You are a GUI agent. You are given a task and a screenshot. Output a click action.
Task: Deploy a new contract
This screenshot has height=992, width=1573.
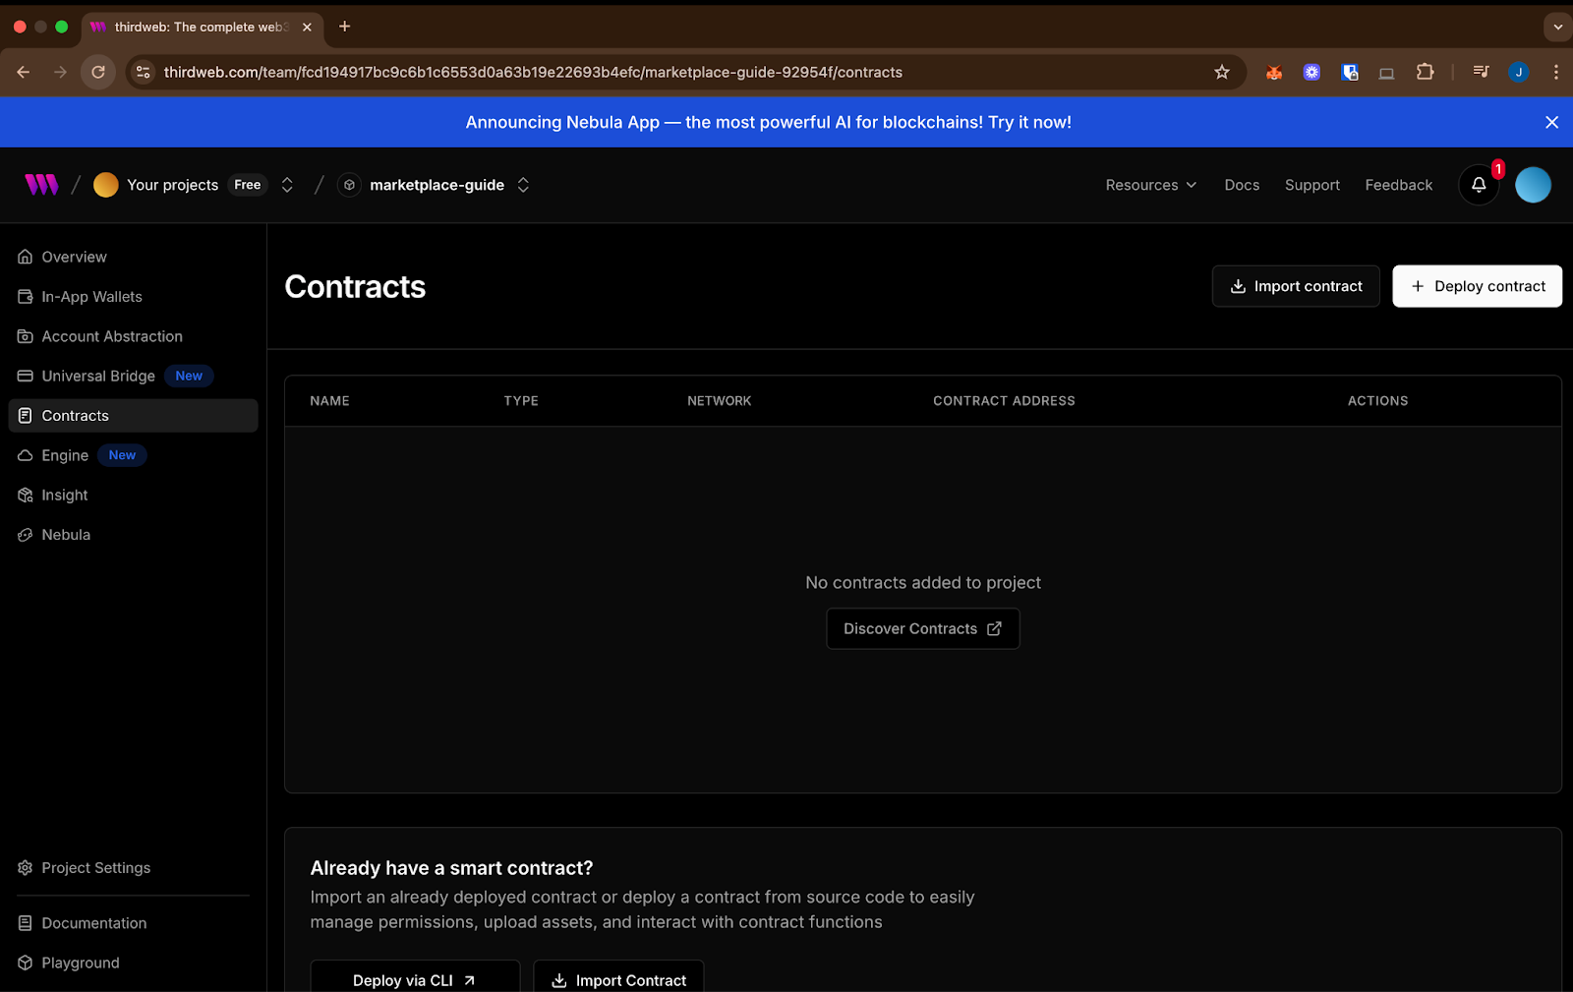1477,286
